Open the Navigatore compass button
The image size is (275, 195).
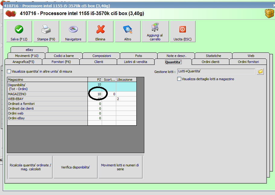73,32
